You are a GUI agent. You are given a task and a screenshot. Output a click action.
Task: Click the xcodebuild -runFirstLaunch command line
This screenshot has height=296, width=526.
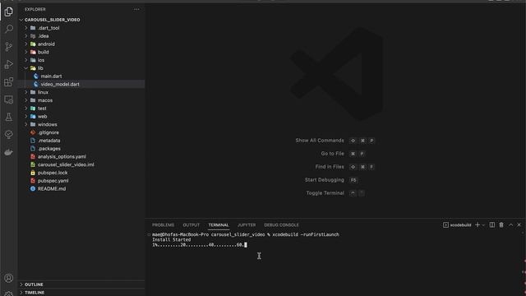[246, 234]
